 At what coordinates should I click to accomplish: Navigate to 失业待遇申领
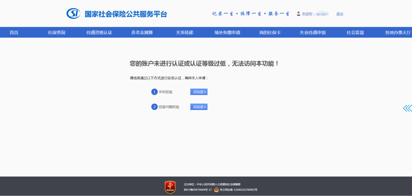pos(312,33)
